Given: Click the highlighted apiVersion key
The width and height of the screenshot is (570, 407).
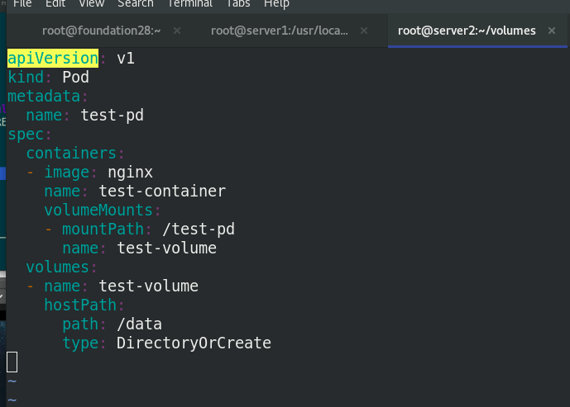Looking at the screenshot, I should coord(53,59).
